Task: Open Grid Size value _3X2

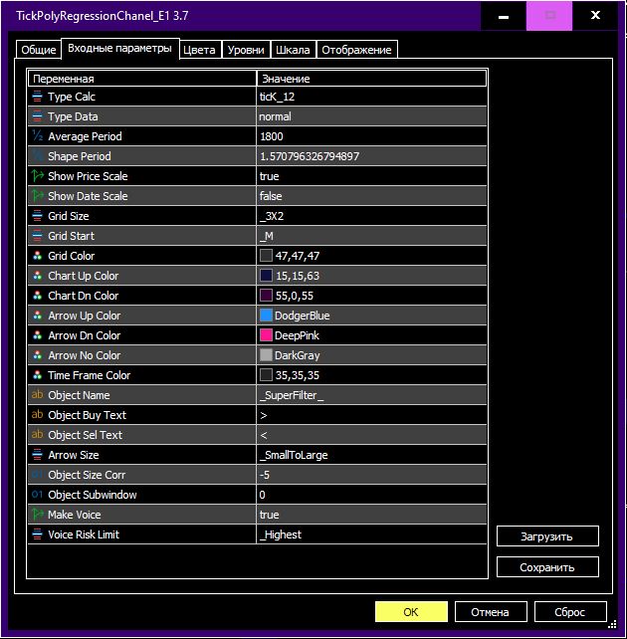Action: coord(371,216)
